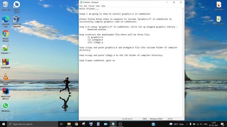This screenshot has width=227, height=127.
Task: Click the volume icon in system tray
Action: click(x=201, y=124)
